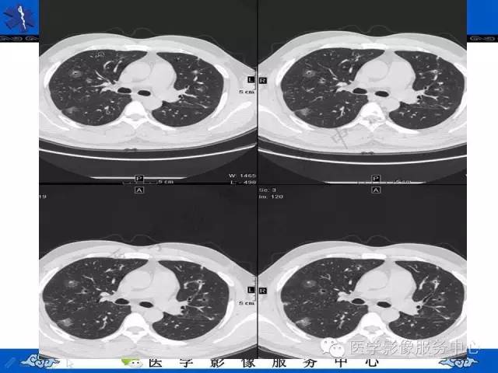This screenshot has height=373, width=498.
Task: Click the P marker under the upper-right scan
Action: coord(376,179)
